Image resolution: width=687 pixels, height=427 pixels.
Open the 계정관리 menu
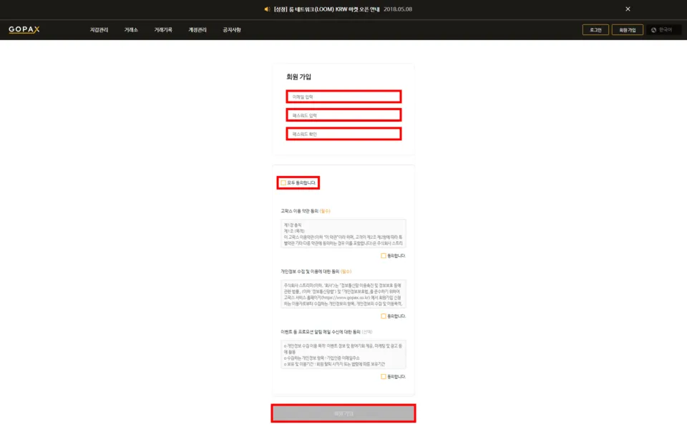(x=198, y=30)
